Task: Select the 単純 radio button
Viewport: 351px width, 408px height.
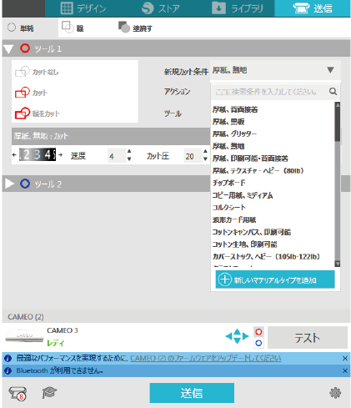Action: point(12,28)
